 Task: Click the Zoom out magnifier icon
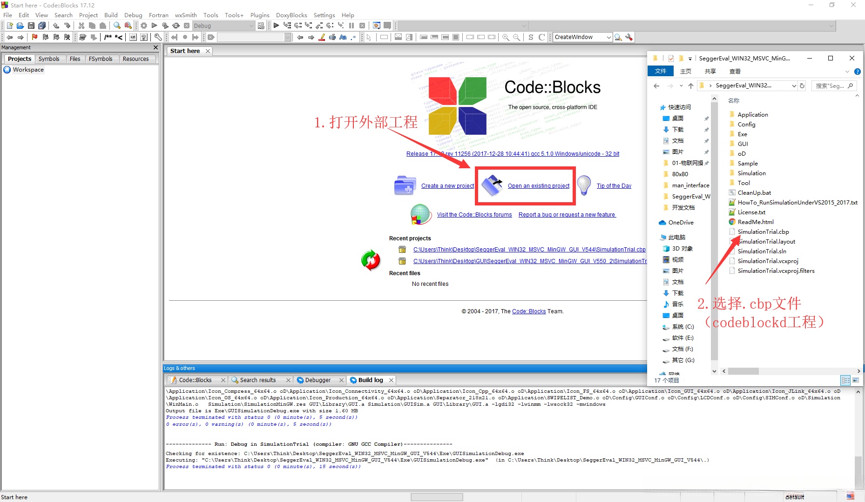pyautogui.click(x=516, y=37)
